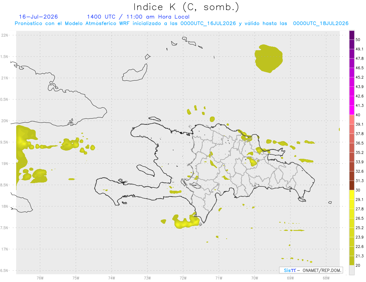Image resolution: width=366 pixels, height=282 pixels.
Task: Click the '41.3' color scale value
Action: pyautogui.click(x=360, y=106)
